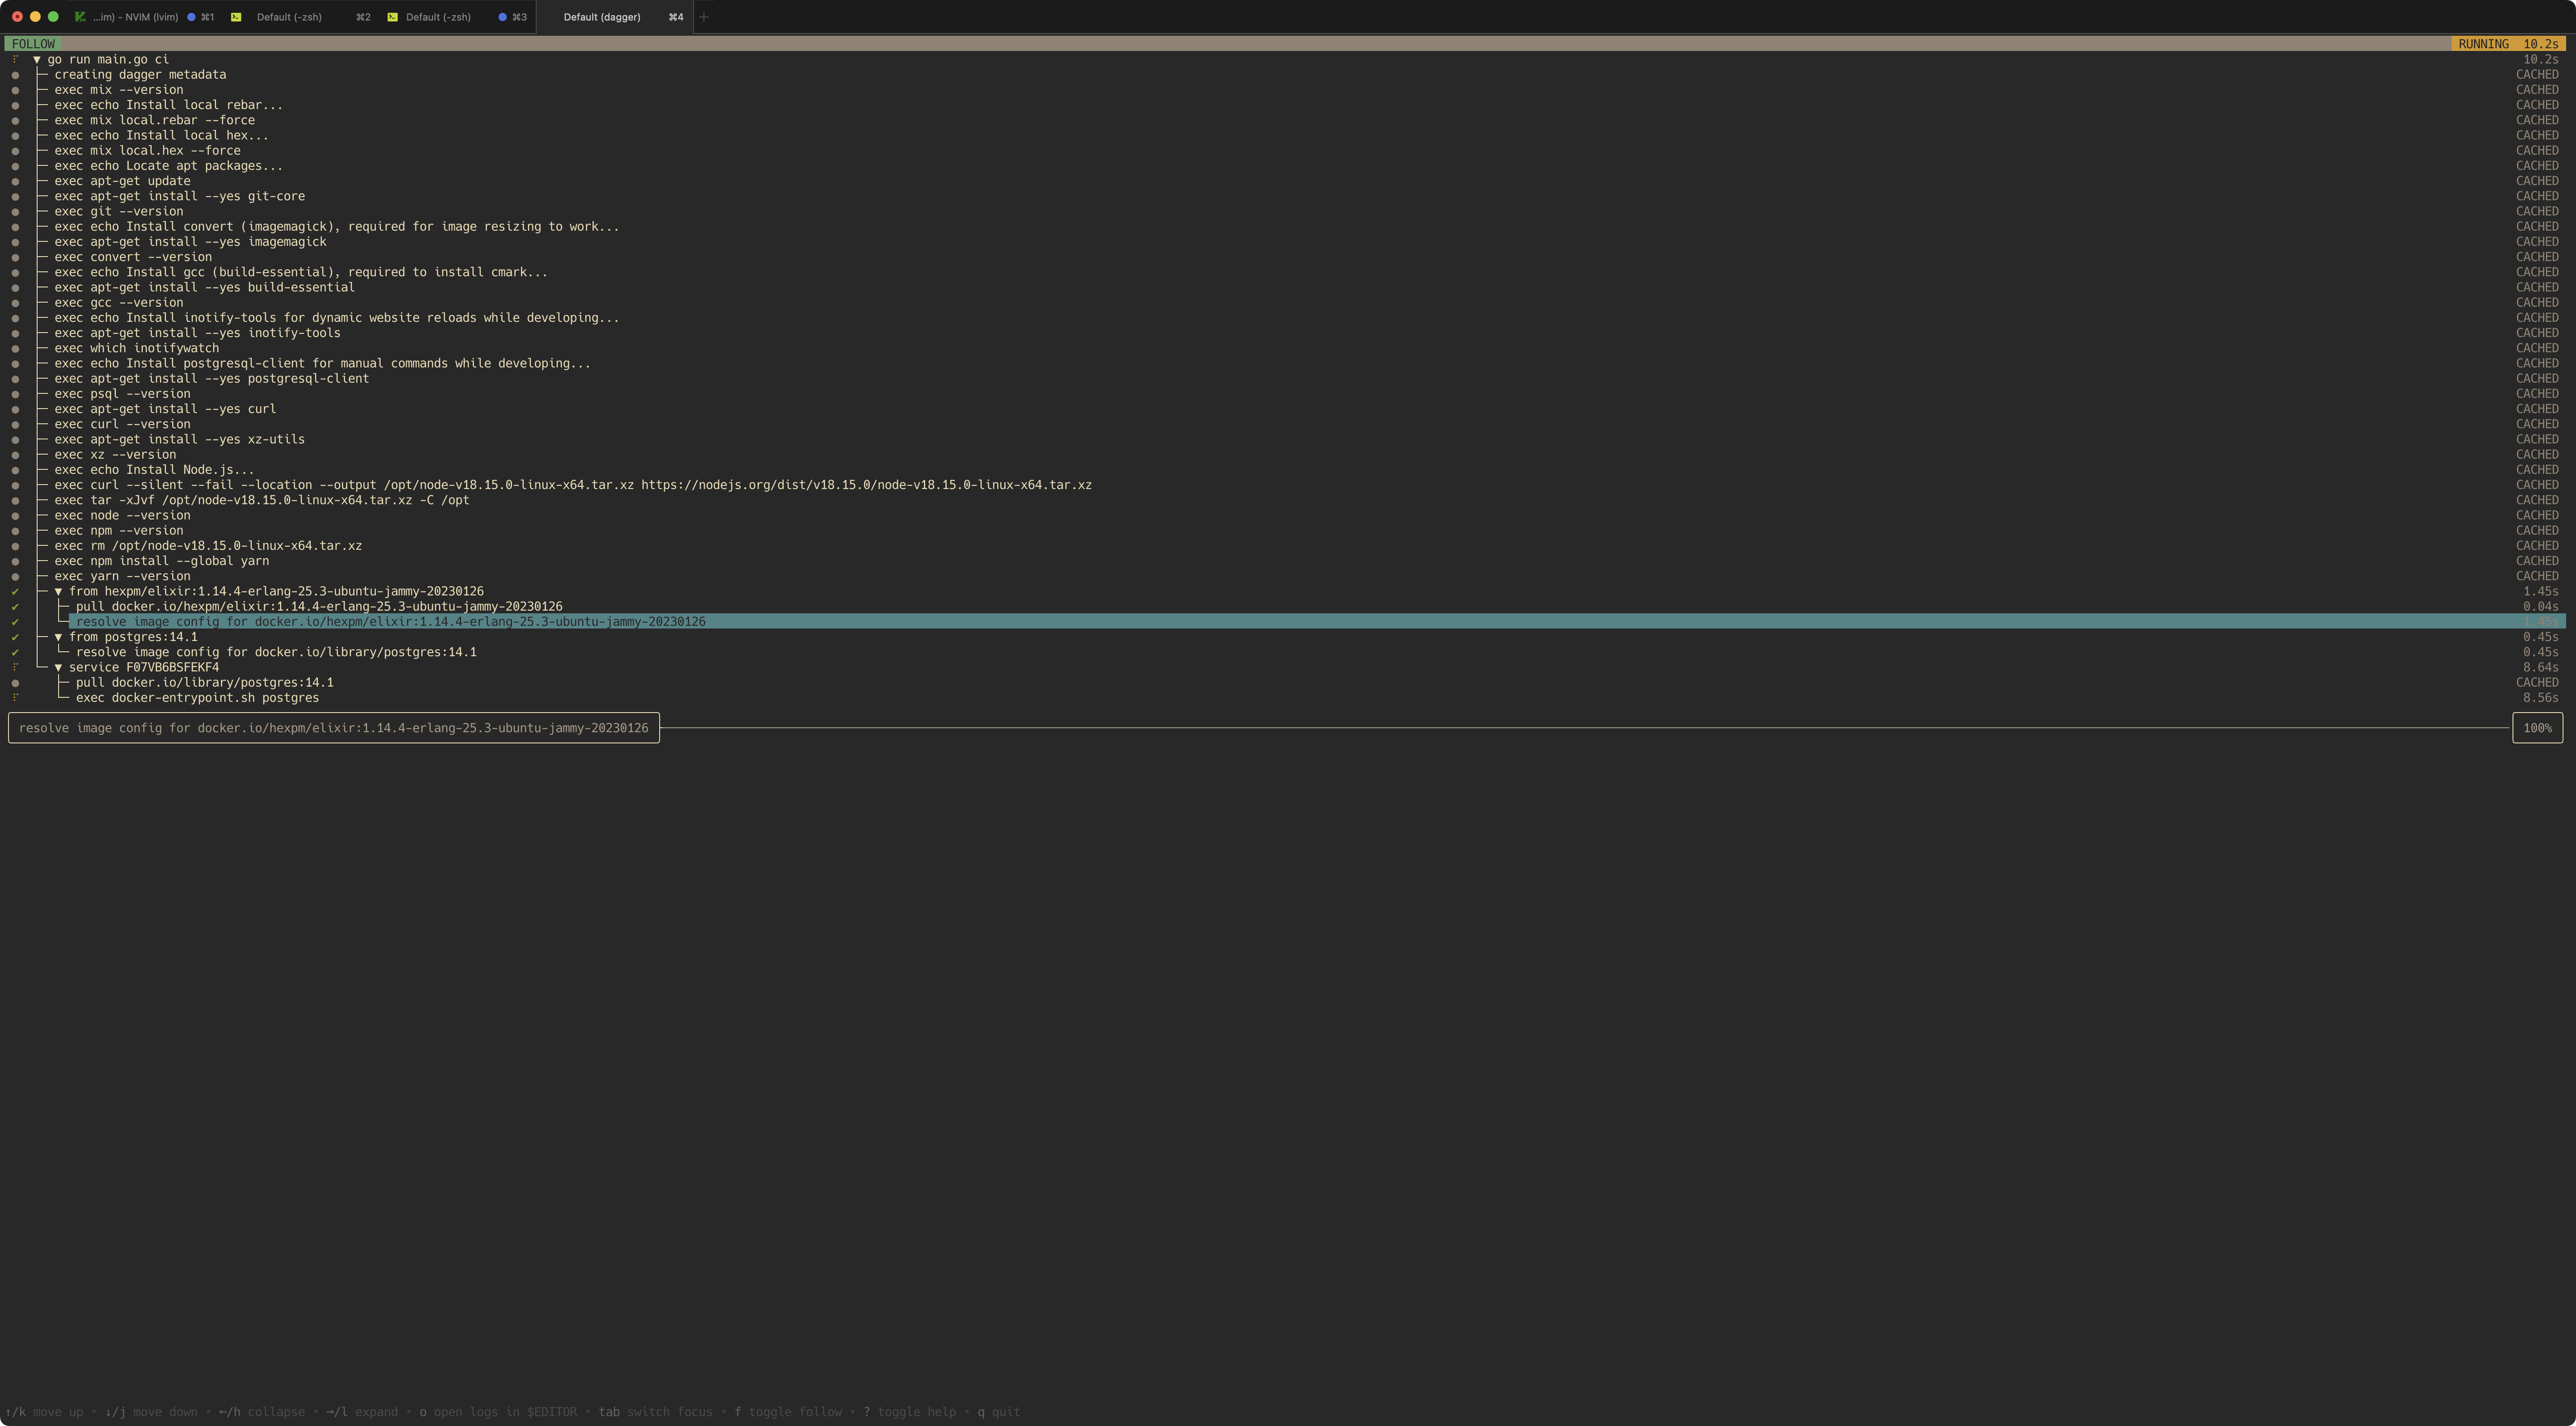Select 'exec mix local.hex --force' row

[x=1285, y=151]
